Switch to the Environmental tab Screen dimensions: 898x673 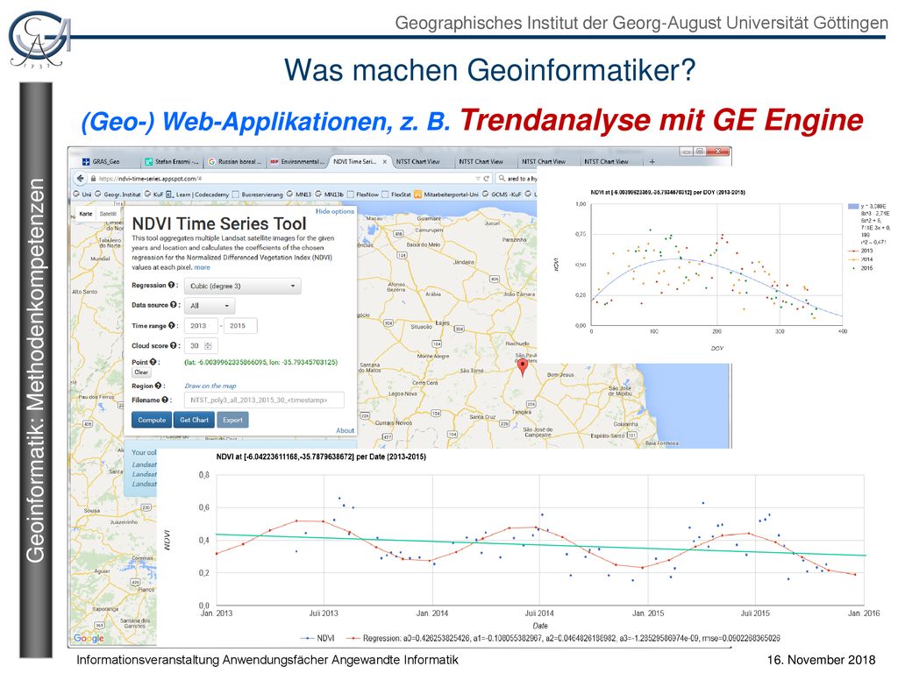click(297, 162)
